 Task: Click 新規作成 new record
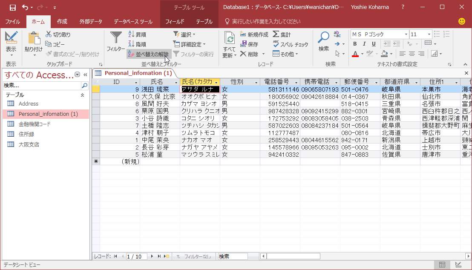point(254,34)
